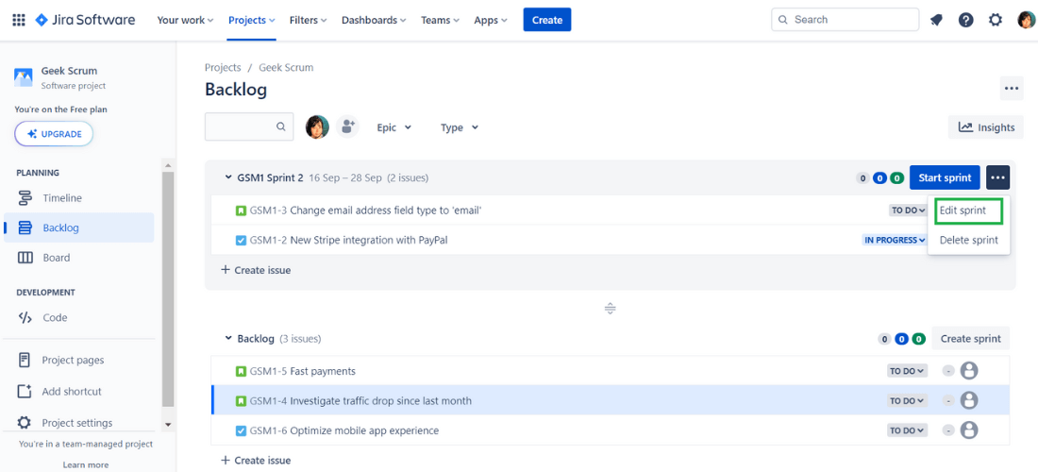This screenshot has height=472, width=1038.
Task: Open the Type filter dropdown
Action: point(460,127)
